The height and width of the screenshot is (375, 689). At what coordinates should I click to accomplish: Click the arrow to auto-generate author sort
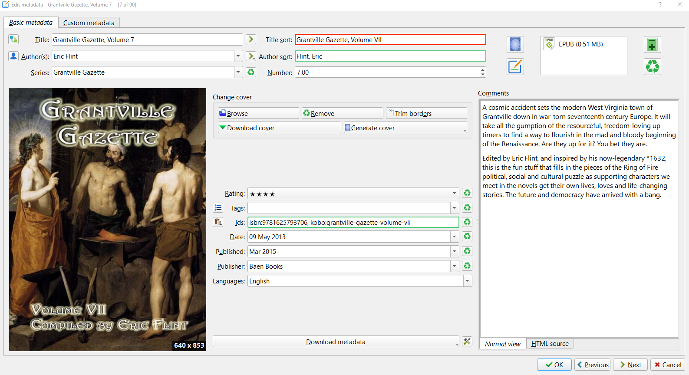[251, 56]
